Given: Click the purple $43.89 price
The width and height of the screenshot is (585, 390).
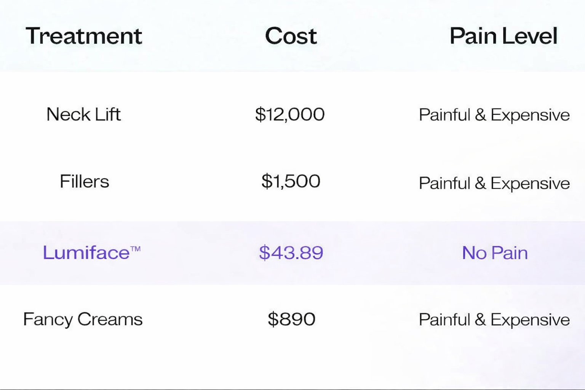Looking at the screenshot, I should (291, 253).
